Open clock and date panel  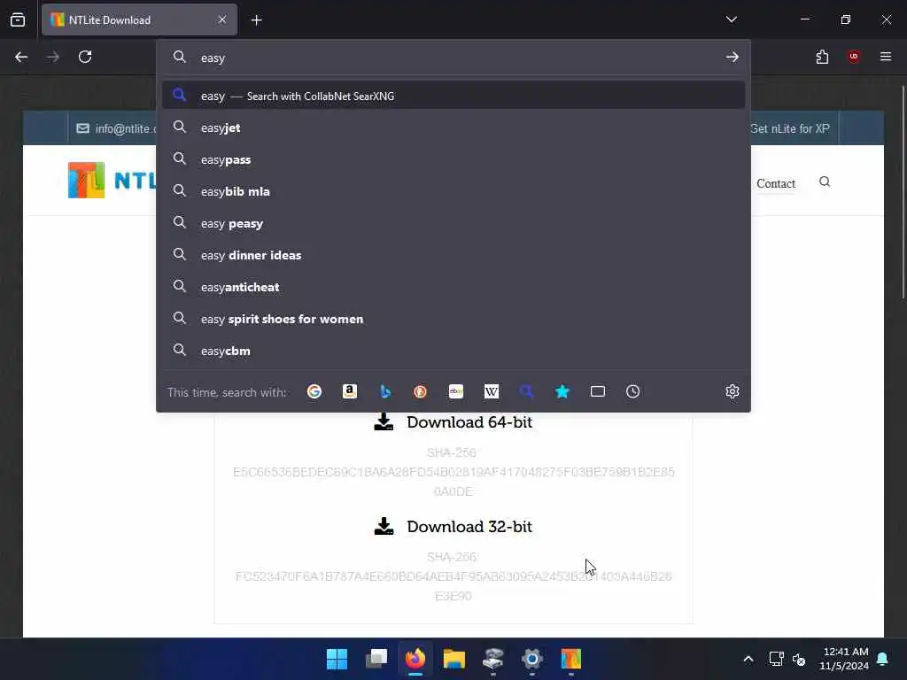point(844,659)
